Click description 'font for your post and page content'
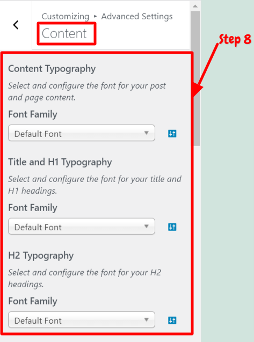This screenshot has width=254, height=342. pos(87,92)
